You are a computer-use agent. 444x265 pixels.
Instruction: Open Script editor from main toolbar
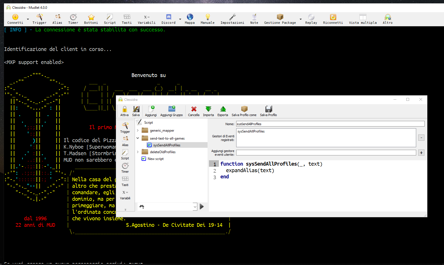tap(110, 19)
